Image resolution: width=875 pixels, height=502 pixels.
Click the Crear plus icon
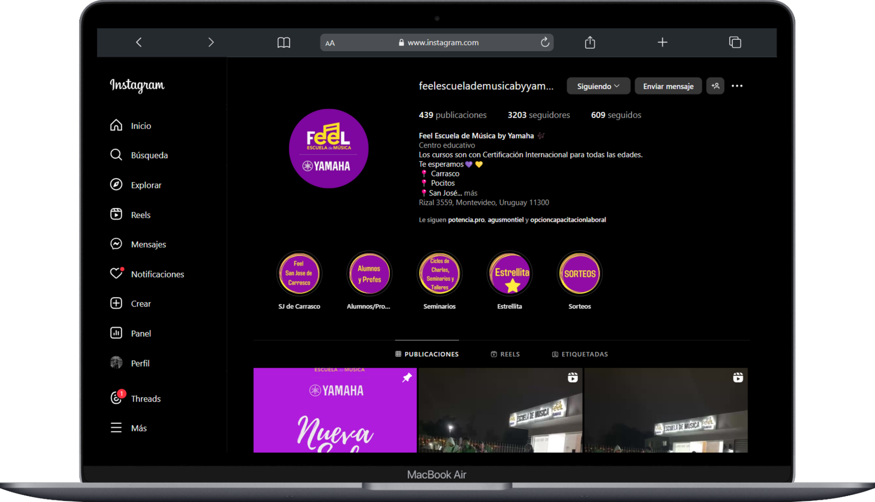[x=116, y=303]
